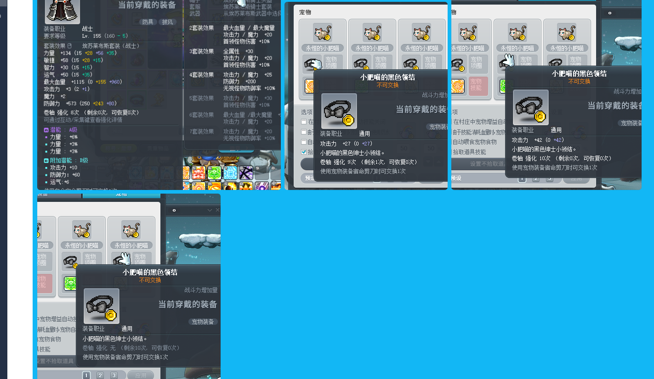654x379 pixels.
Task: Click the 力量 +134 stat line
Action: tap(80, 53)
